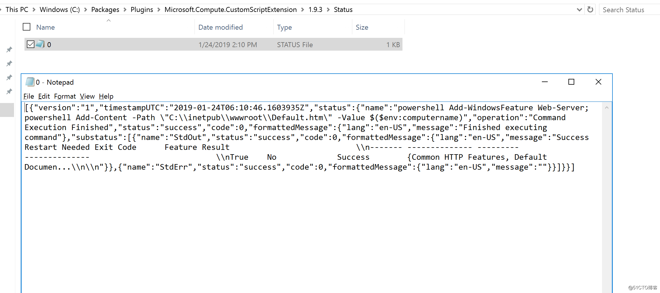Expand chevron after Plugins breadcrumb

point(159,10)
